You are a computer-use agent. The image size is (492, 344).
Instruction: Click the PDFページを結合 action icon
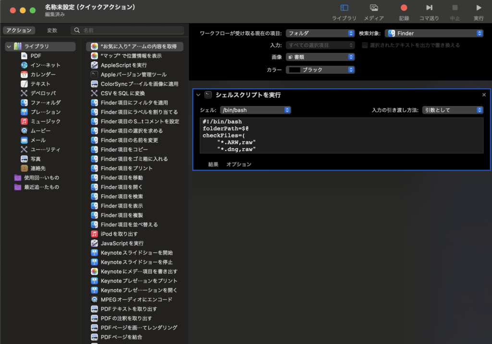(x=95, y=337)
